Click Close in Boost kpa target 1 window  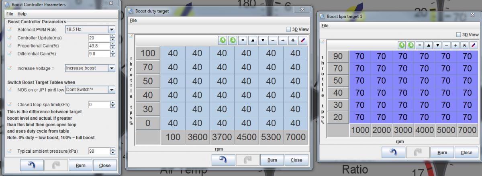click(x=466, y=152)
